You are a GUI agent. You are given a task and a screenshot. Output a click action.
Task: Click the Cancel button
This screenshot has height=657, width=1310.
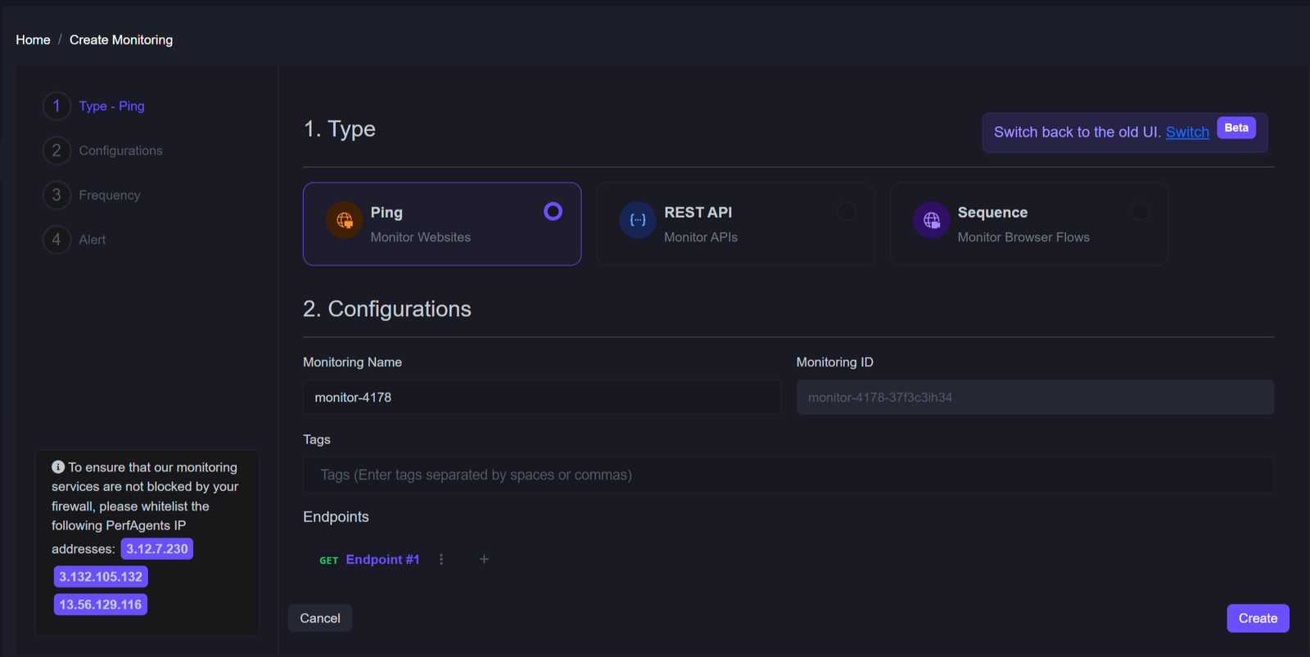320,619
